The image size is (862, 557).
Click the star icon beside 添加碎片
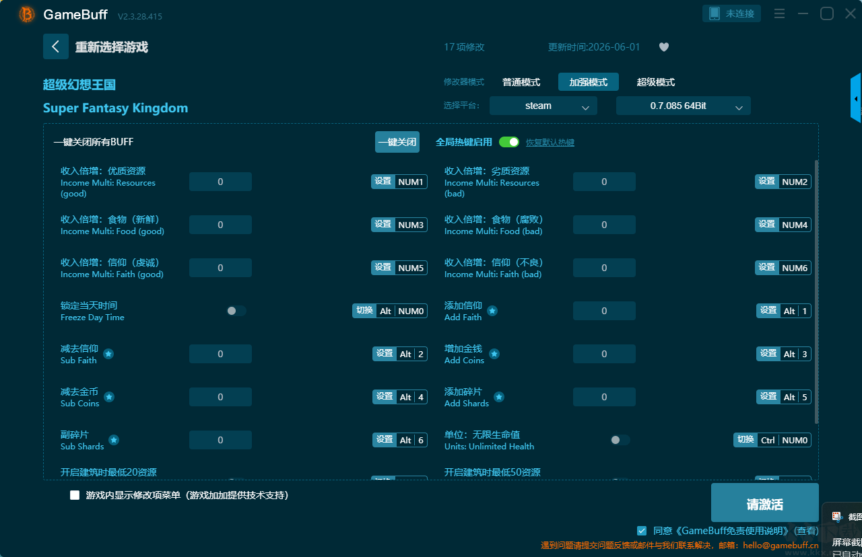pyautogui.click(x=499, y=397)
